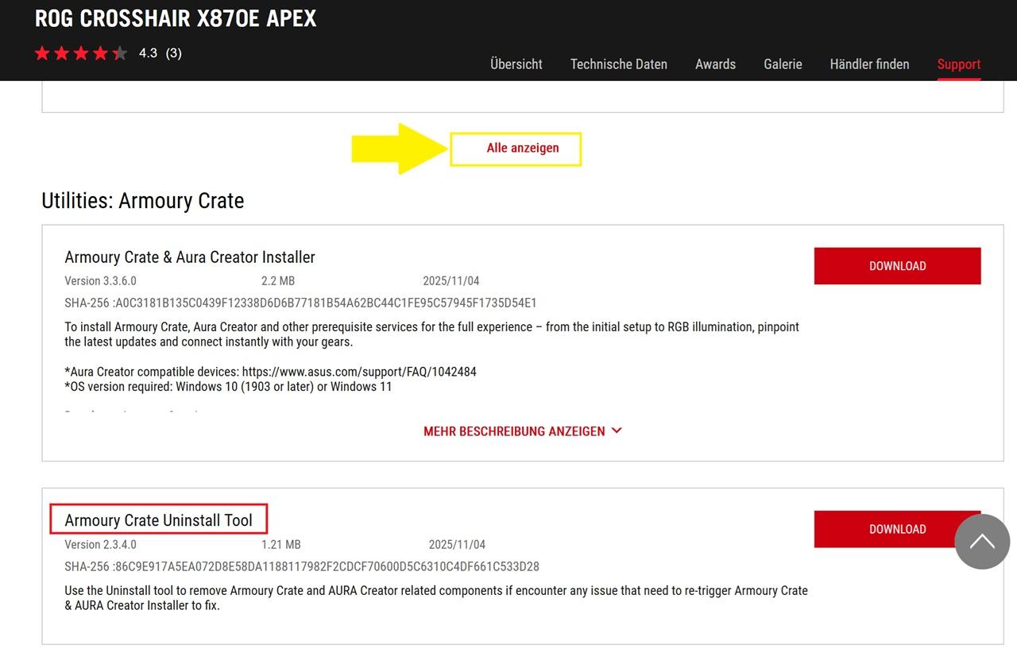
Task: Click the Aura Creator FAQ URL text
Action: click(x=359, y=372)
